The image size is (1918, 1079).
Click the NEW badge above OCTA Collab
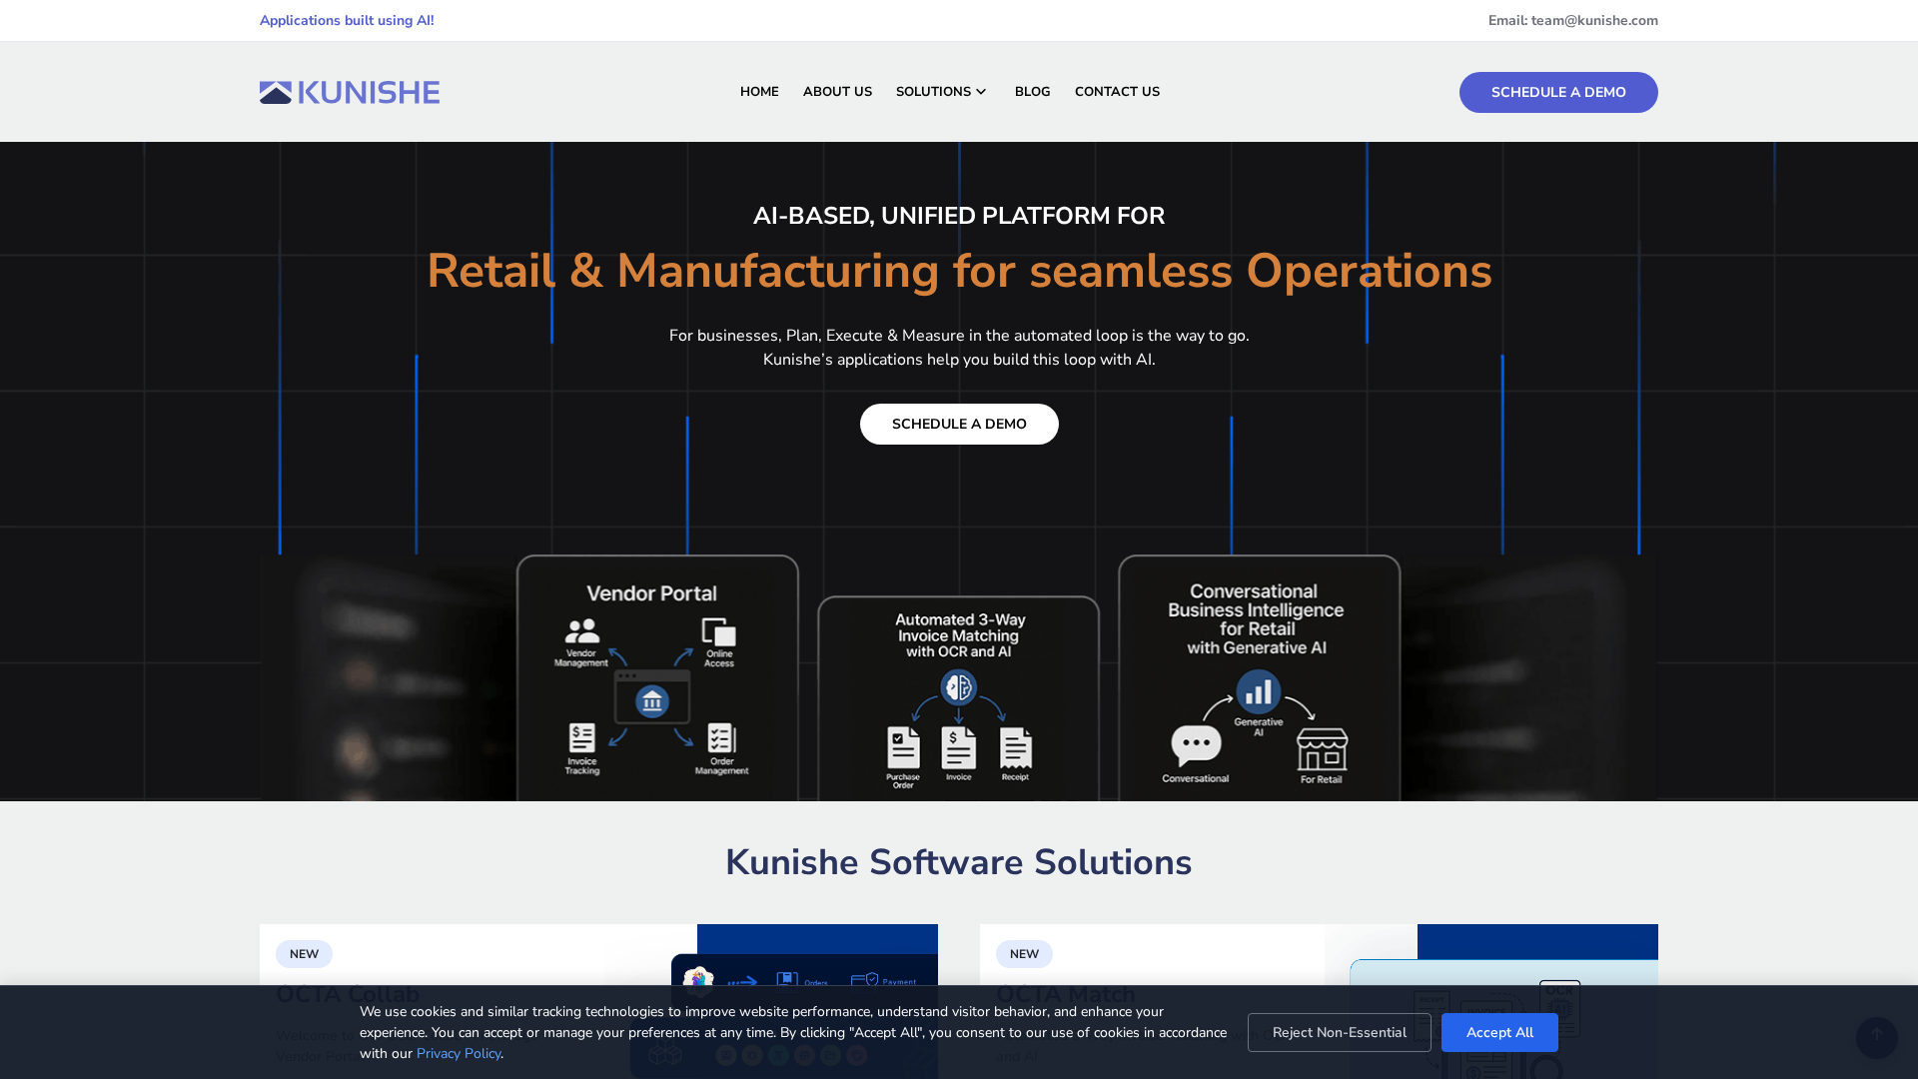tap(304, 954)
